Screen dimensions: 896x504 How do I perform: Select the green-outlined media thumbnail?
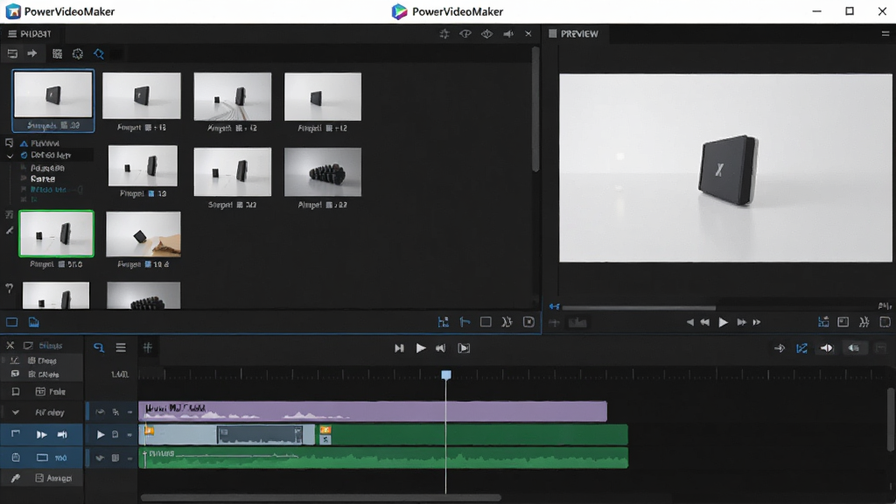tap(56, 234)
